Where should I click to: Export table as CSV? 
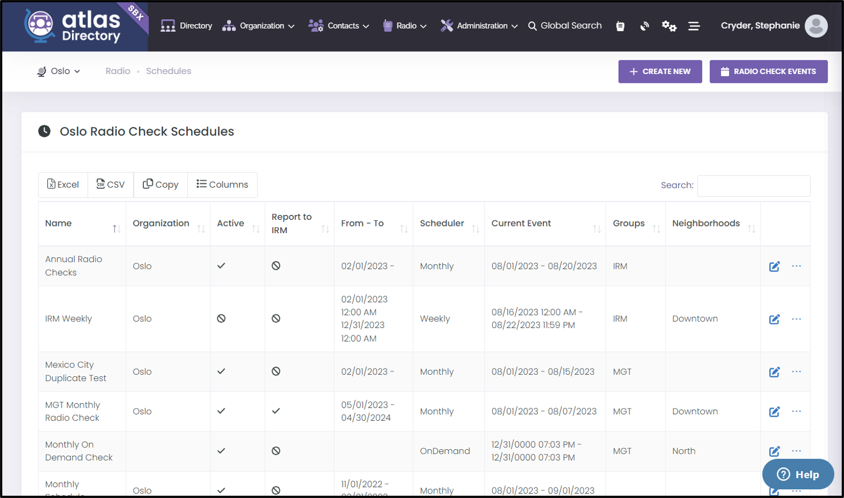point(110,184)
